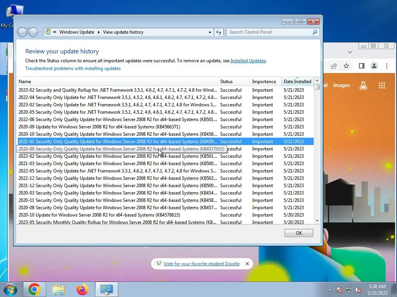Select 2020-05 Security Only Update .NET row
This screenshot has height=297, width=397.
coord(166,112)
